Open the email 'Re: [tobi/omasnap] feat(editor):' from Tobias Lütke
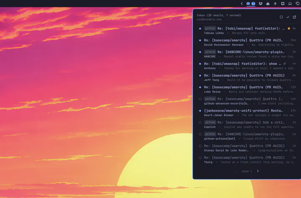This screenshot has width=301, height=198. (x=251, y=28)
